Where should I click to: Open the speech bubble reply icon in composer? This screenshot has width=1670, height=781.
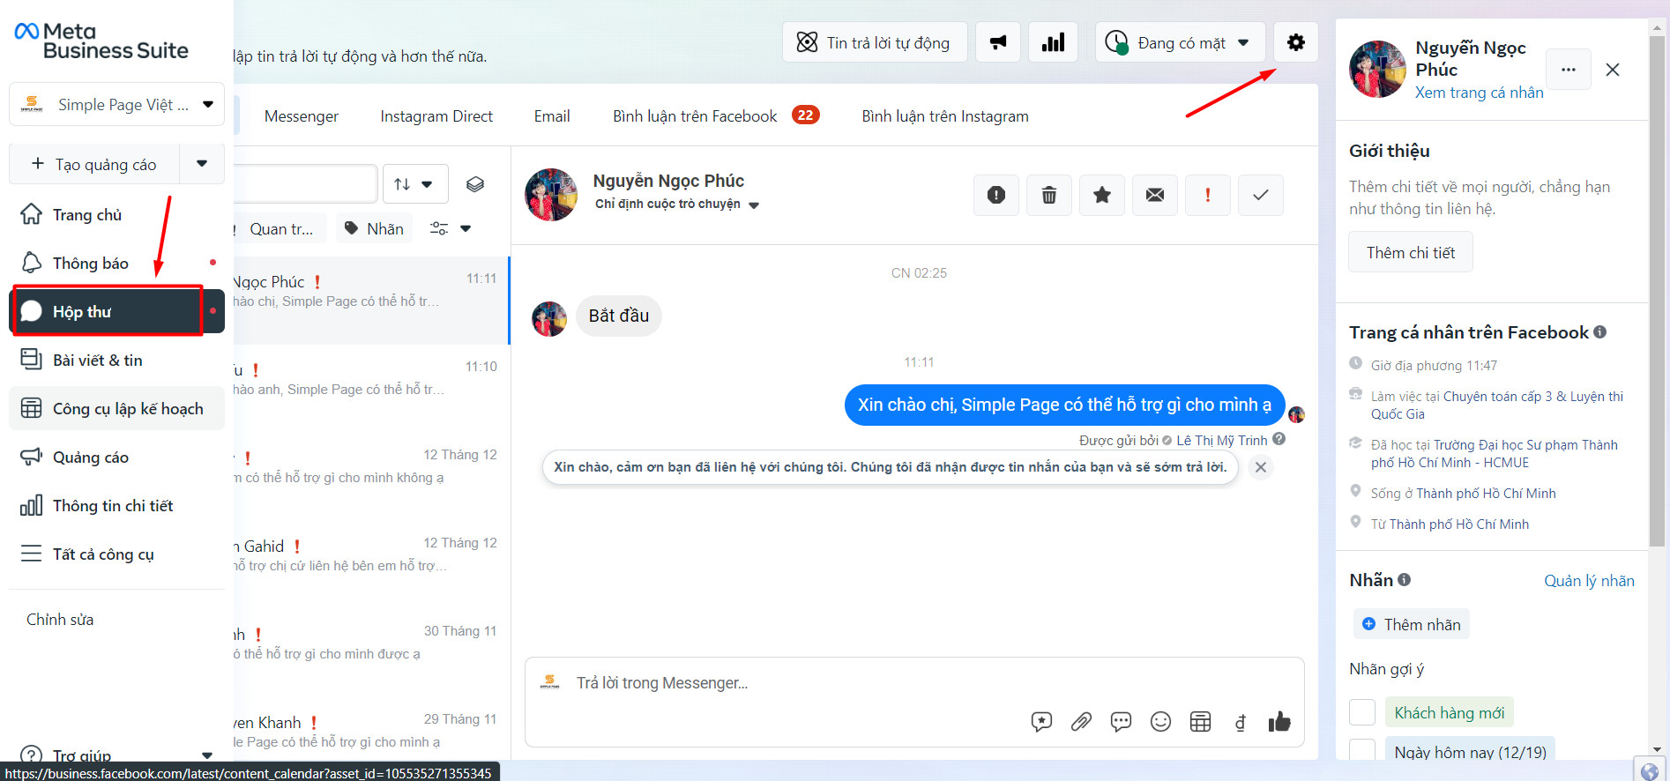[x=1121, y=722]
